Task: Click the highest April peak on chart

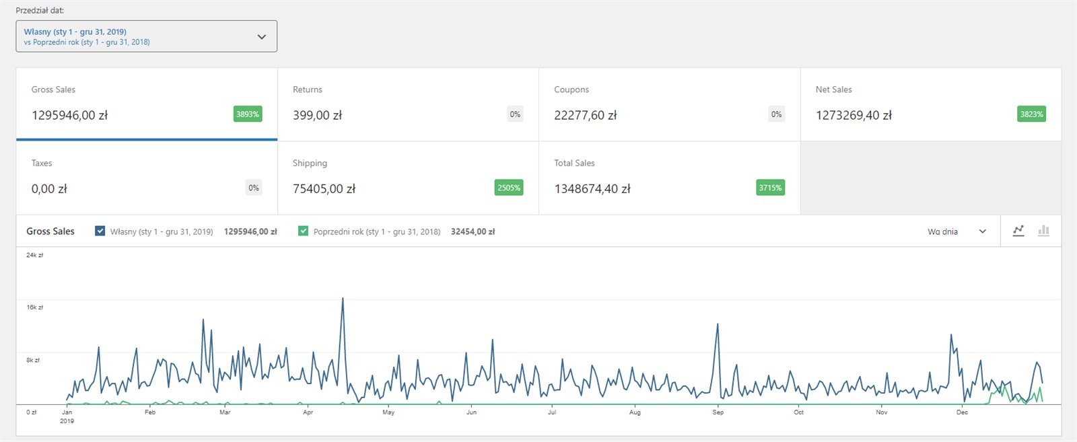Action: coord(343,299)
